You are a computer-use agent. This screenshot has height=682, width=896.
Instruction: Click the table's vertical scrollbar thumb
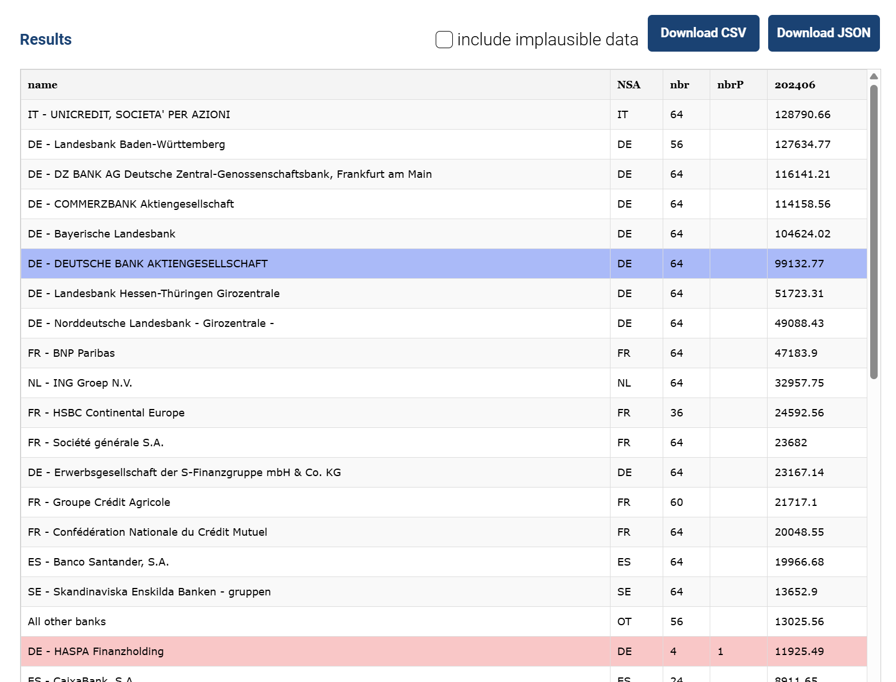[874, 229]
